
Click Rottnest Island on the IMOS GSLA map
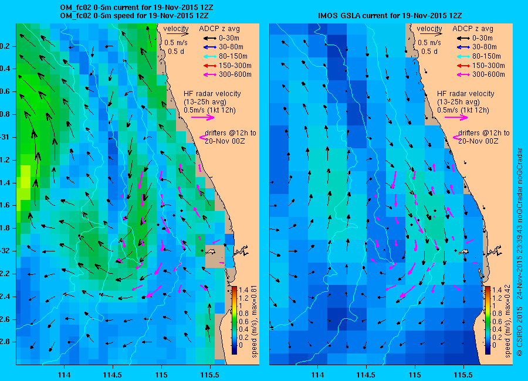click(464, 251)
